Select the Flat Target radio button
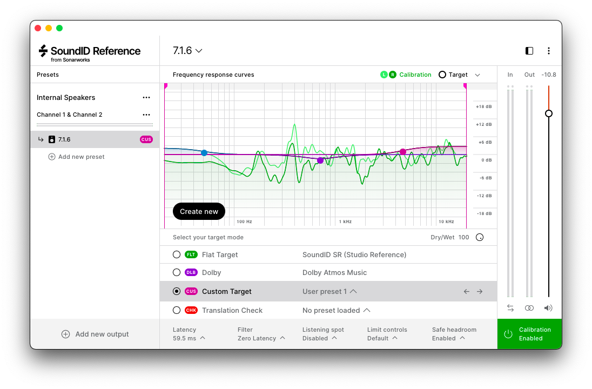The width and height of the screenshot is (592, 389). [176, 254]
